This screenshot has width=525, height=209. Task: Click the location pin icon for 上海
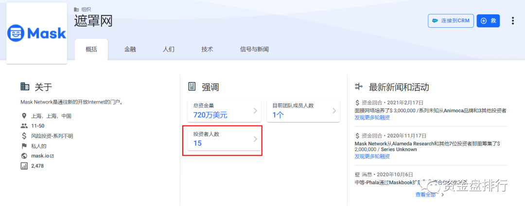24,116
